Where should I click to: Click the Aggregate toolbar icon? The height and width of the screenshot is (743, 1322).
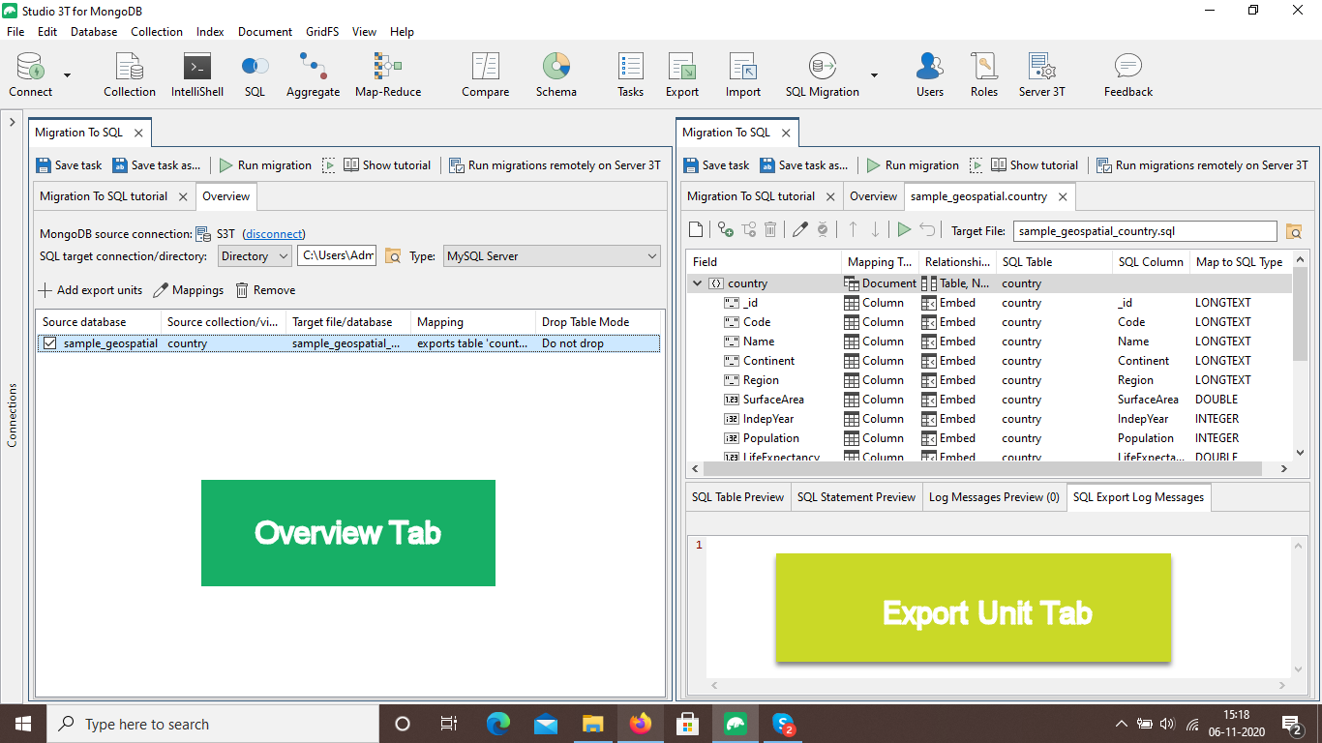point(313,75)
